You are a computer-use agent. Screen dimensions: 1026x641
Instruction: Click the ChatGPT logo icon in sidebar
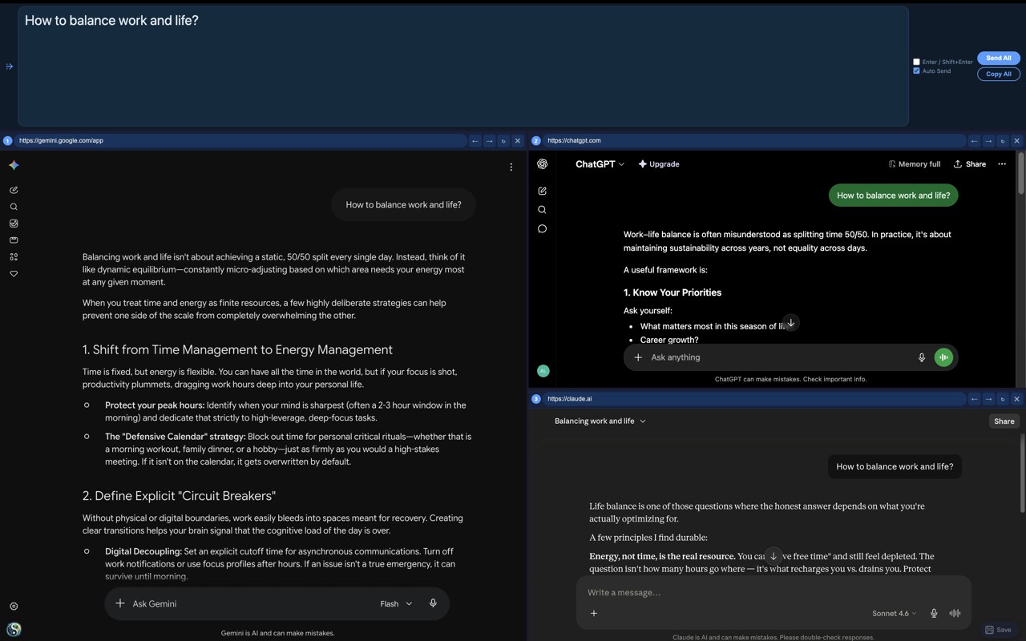coord(542,163)
